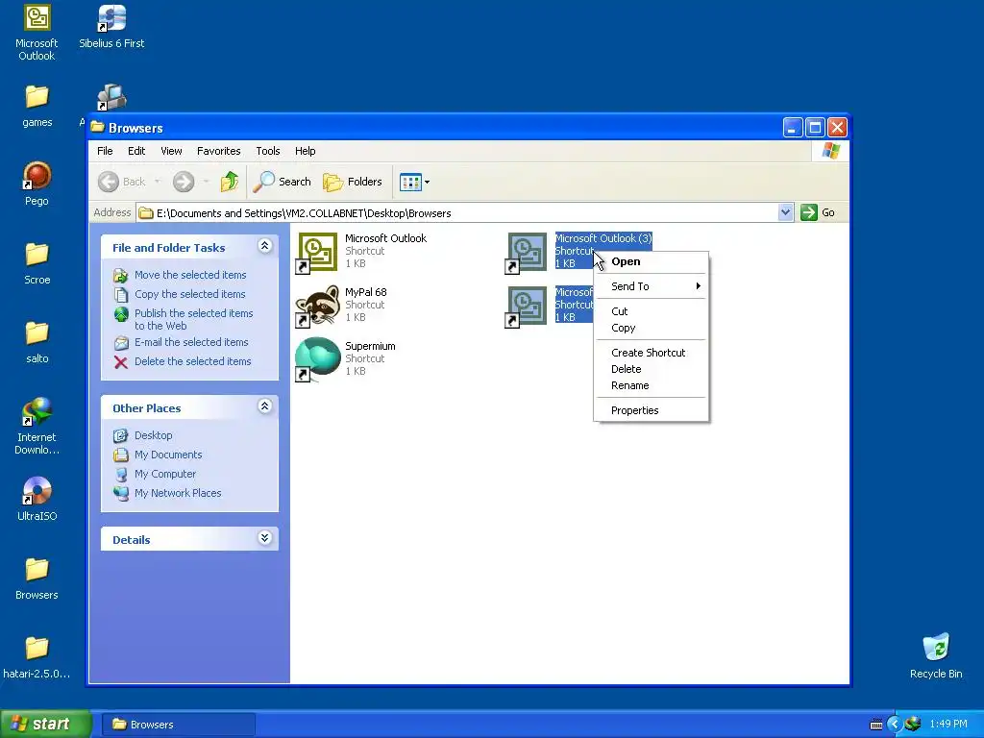Select the second highlighted Outlook shortcut icon
Viewport: 984px width, 738px height.
point(527,307)
